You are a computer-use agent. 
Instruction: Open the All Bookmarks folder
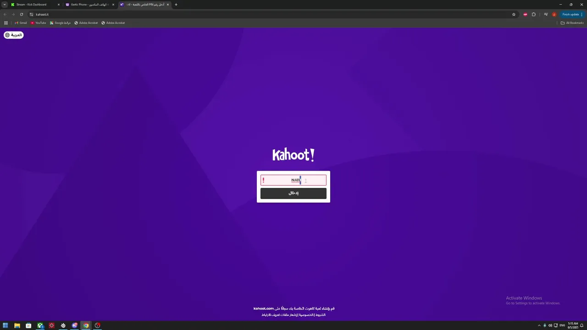(572, 23)
